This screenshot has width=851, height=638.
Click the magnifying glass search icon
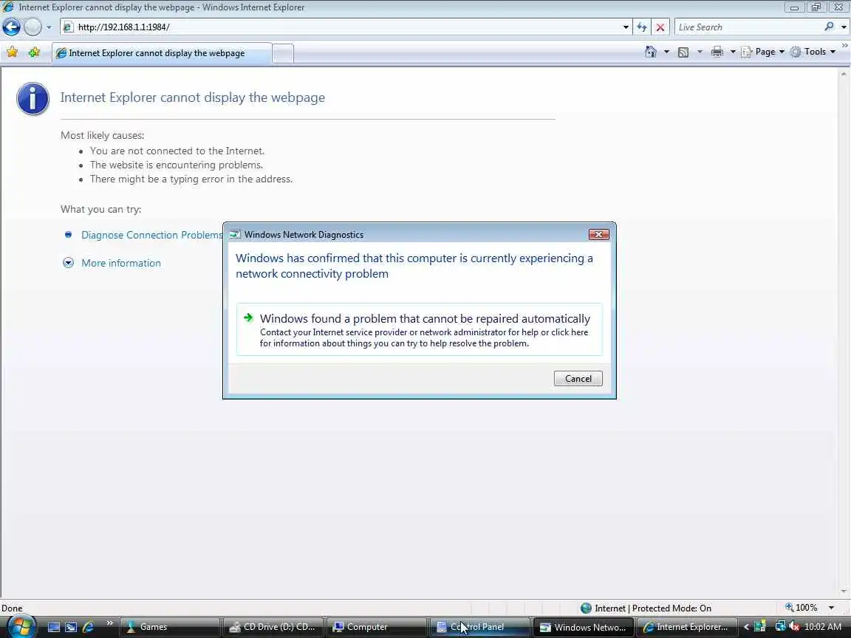point(829,26)
